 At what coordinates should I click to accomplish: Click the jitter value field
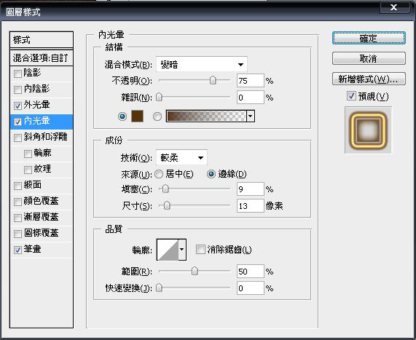pos(250,288)
